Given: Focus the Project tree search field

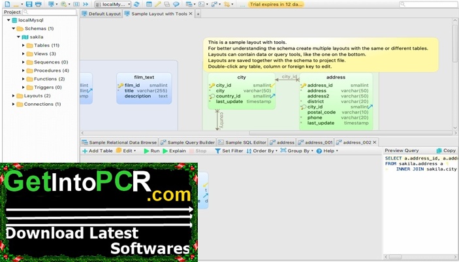Looking at the screenshot, I should point(50,12).
